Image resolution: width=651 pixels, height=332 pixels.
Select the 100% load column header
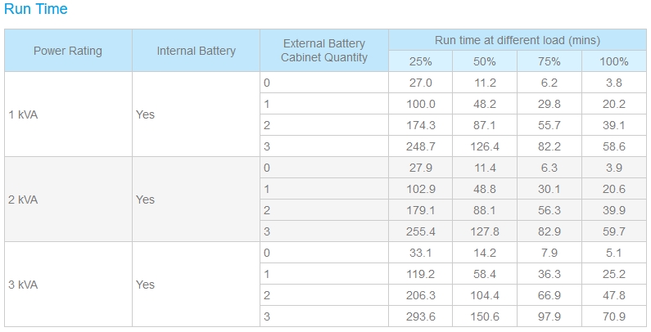(x=613, y=61)
